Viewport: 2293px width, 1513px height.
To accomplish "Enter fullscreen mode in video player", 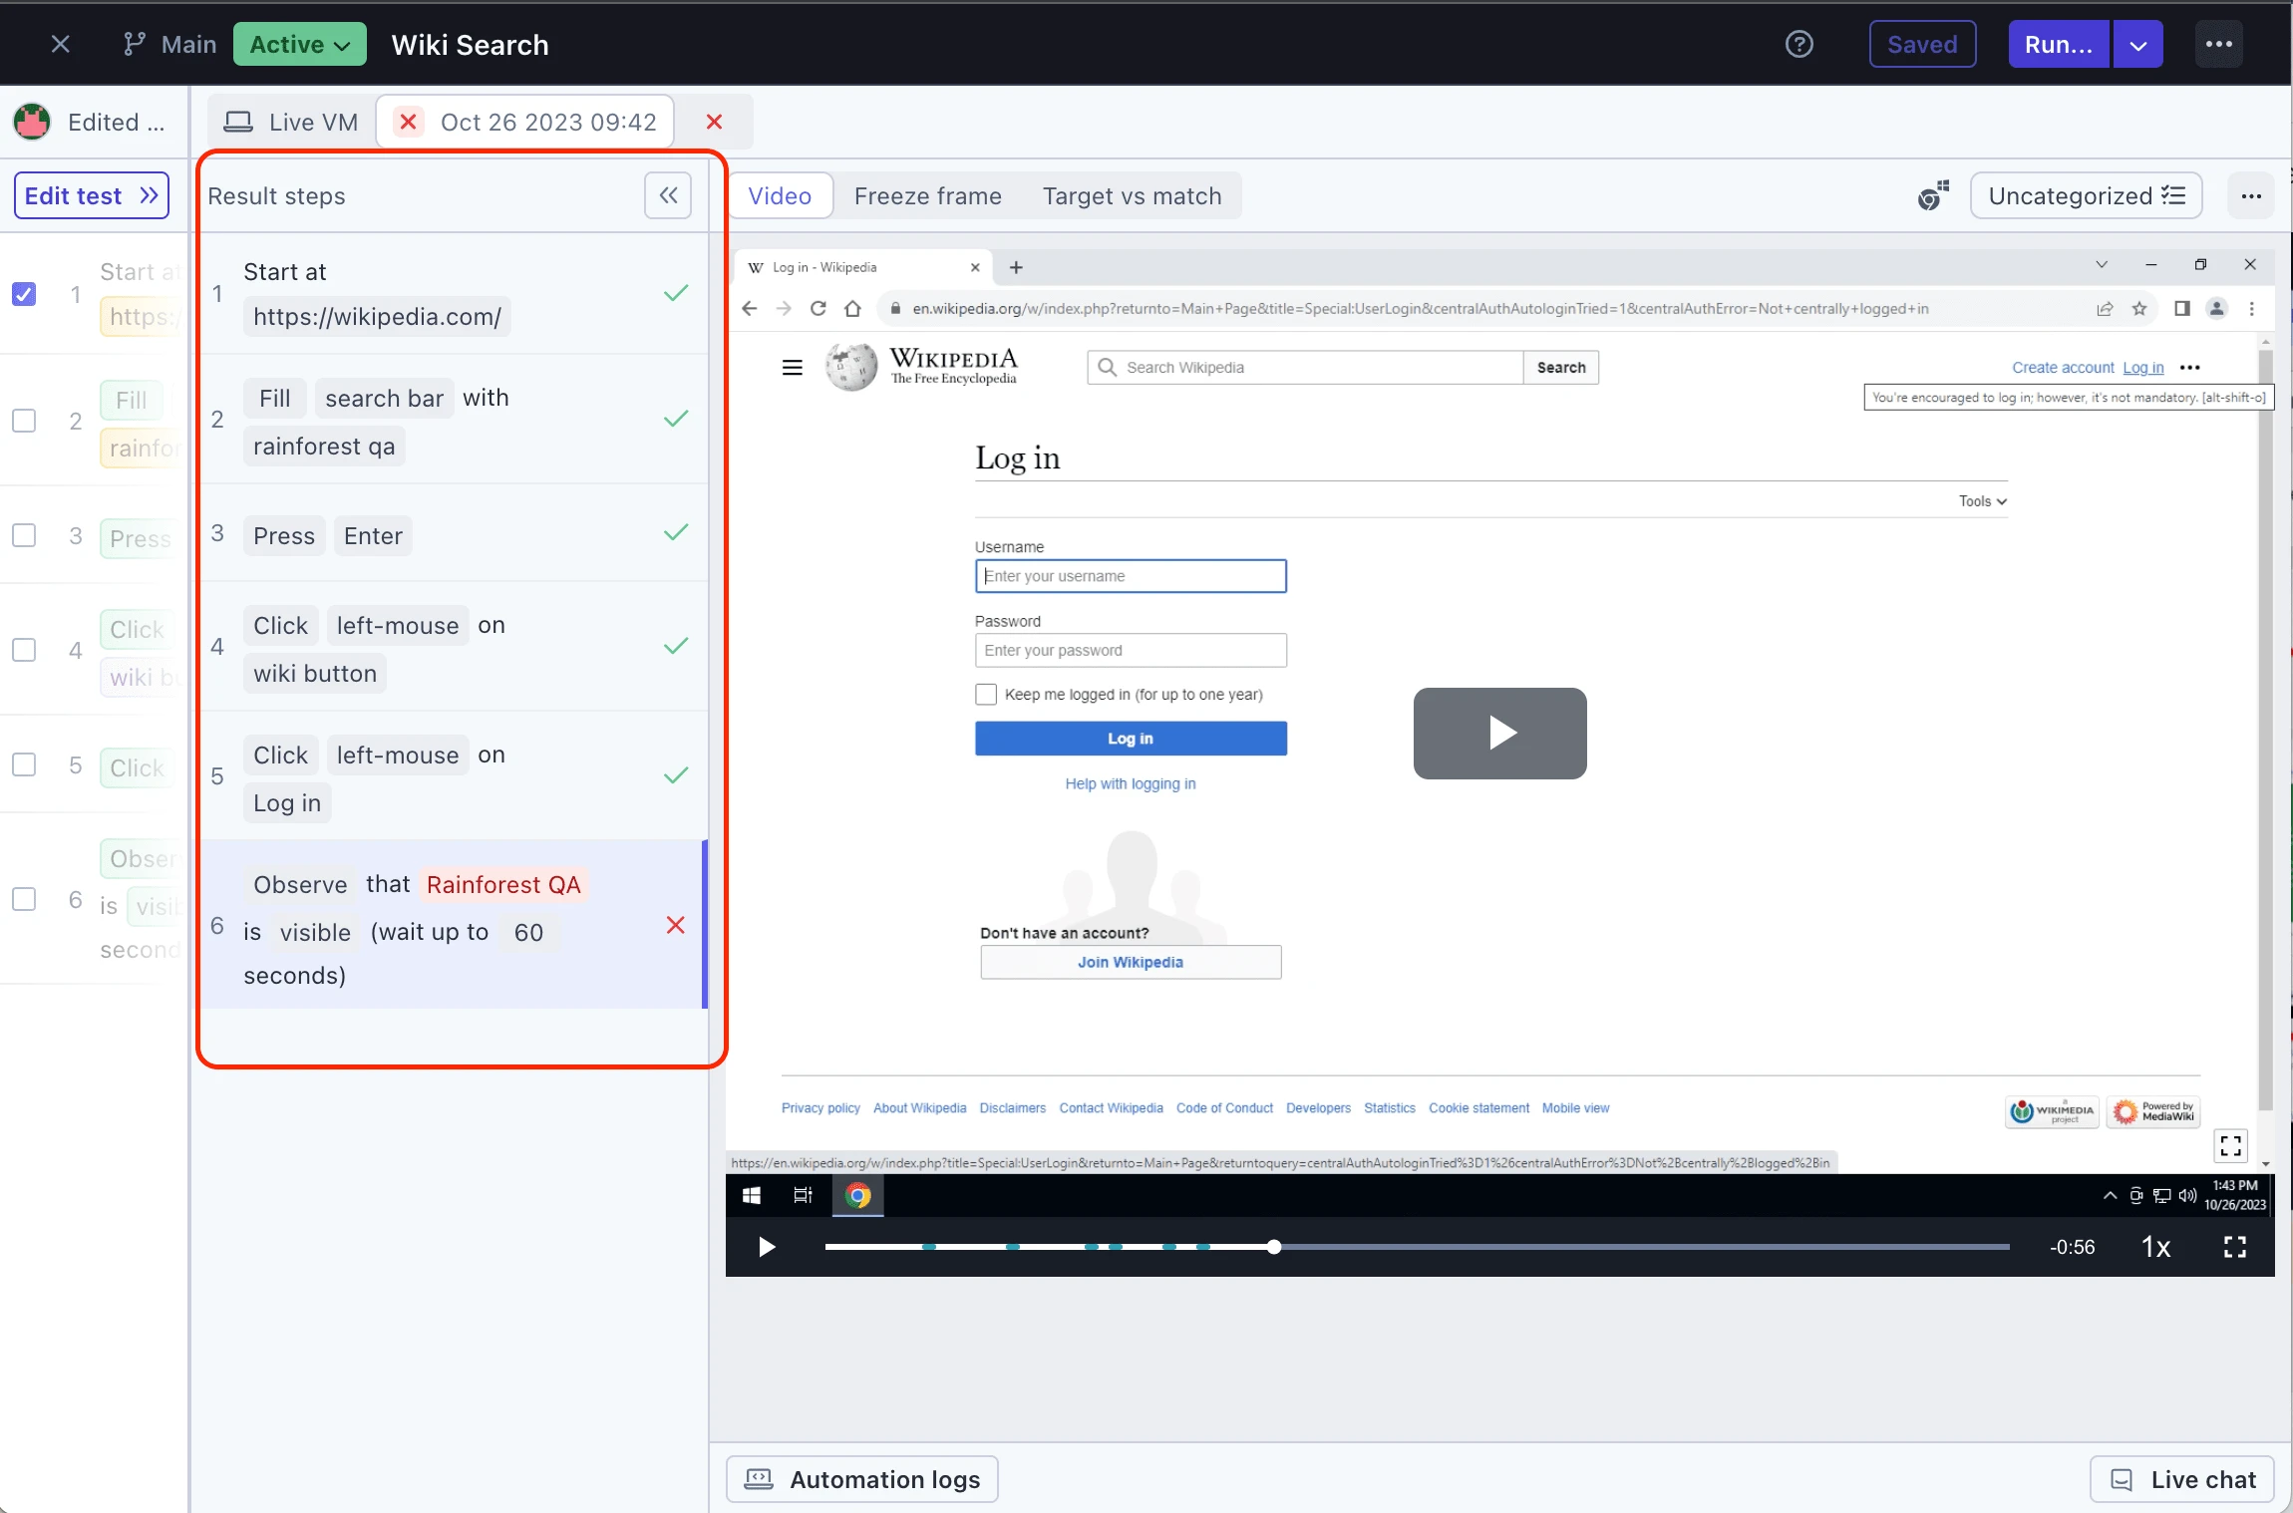I will pyautogui.click(x=2235, y=1247).
